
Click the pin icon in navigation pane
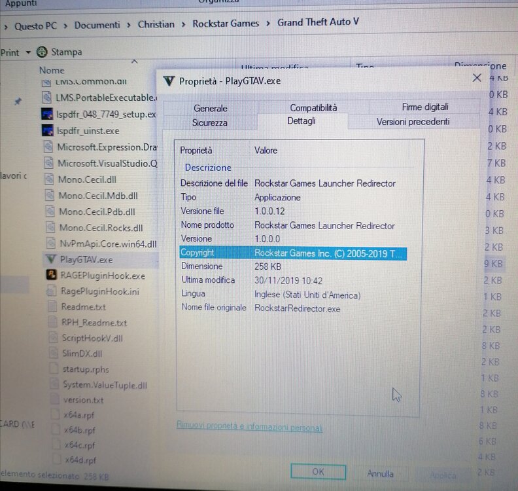click(18, 101)
